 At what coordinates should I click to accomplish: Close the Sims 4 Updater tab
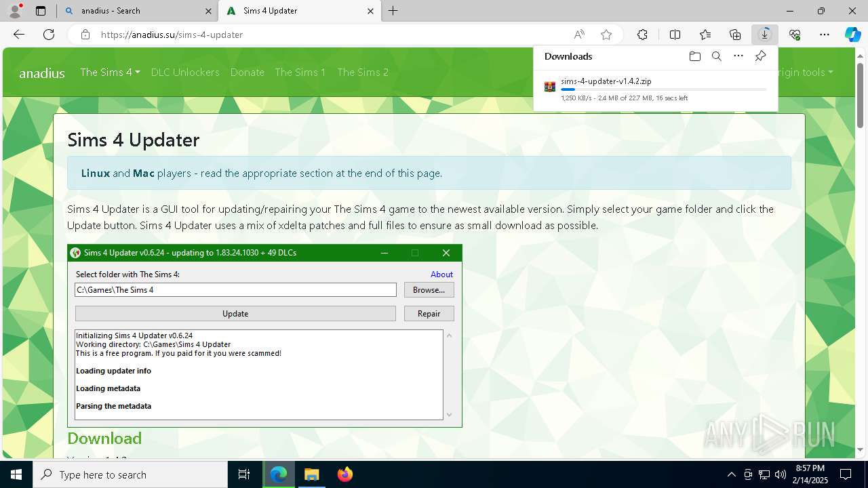point(371,11)
